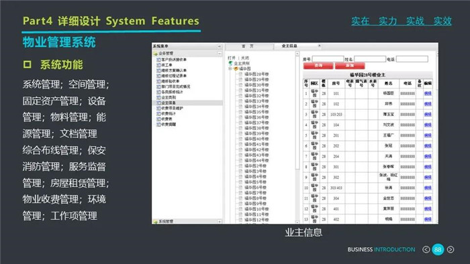Click page icon beside 福华园28号楼
The width and height of the screenshot is (470, 264).
240,74
